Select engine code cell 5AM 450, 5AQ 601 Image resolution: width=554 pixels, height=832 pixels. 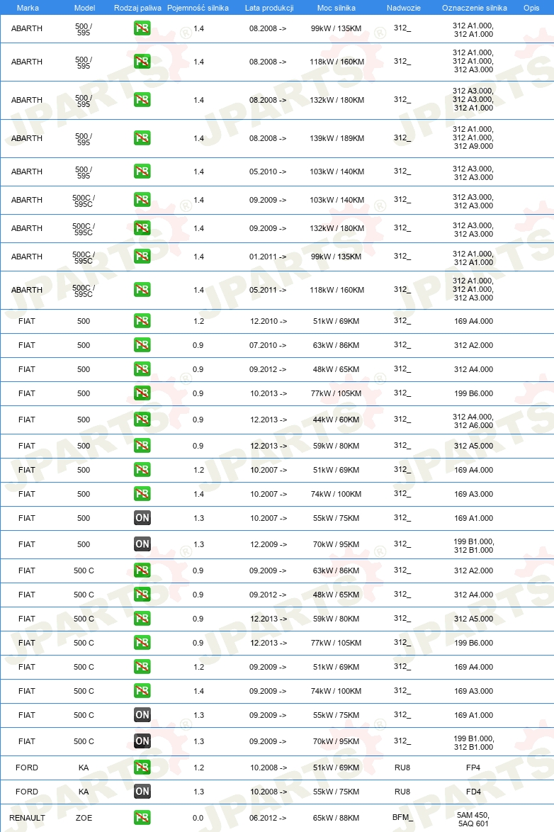point(473,819)
